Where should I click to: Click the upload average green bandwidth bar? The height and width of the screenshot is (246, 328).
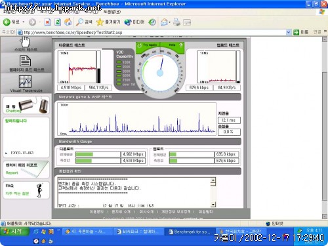tap(173, 154)
